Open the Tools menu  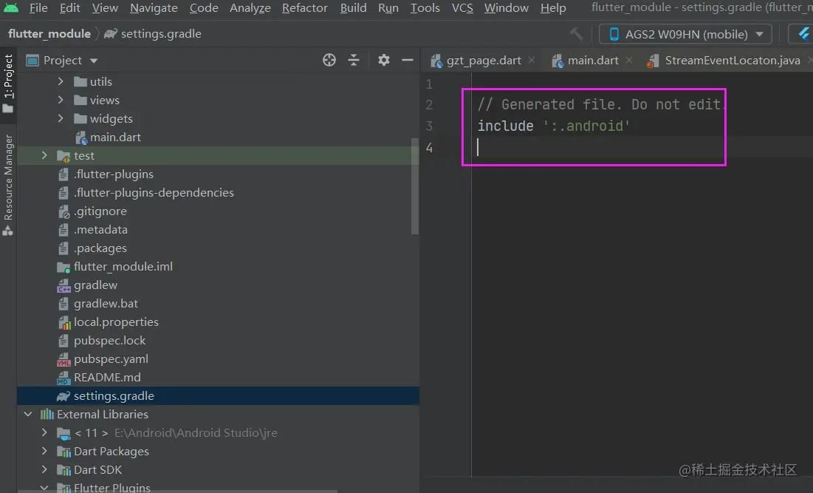point(425,8)
